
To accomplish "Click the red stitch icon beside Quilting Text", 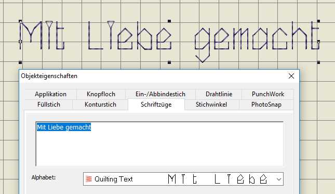I will point(89,179).
